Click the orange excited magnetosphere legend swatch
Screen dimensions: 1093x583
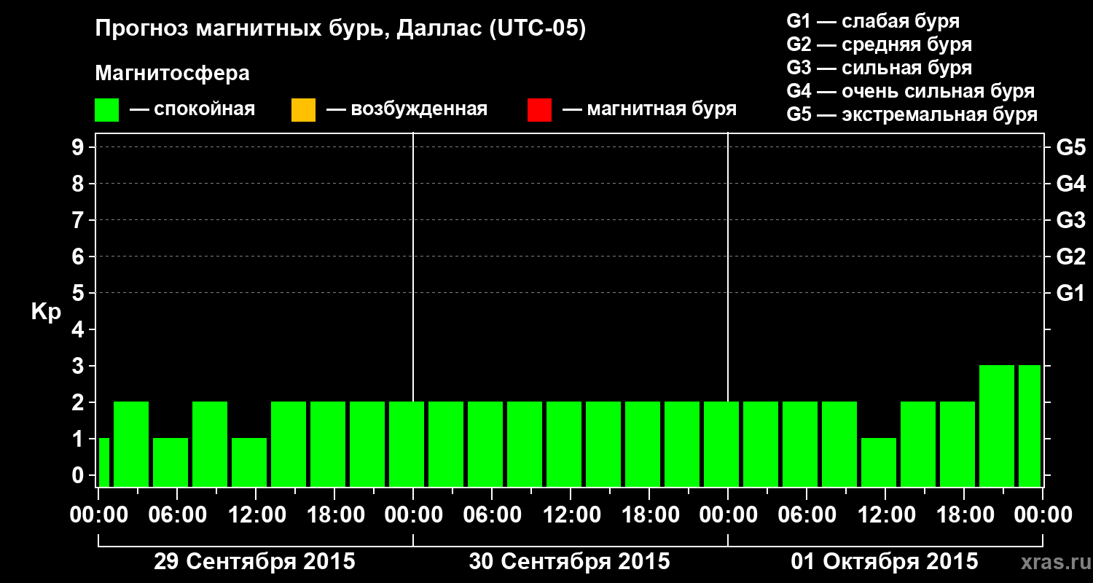pos(303,110)
